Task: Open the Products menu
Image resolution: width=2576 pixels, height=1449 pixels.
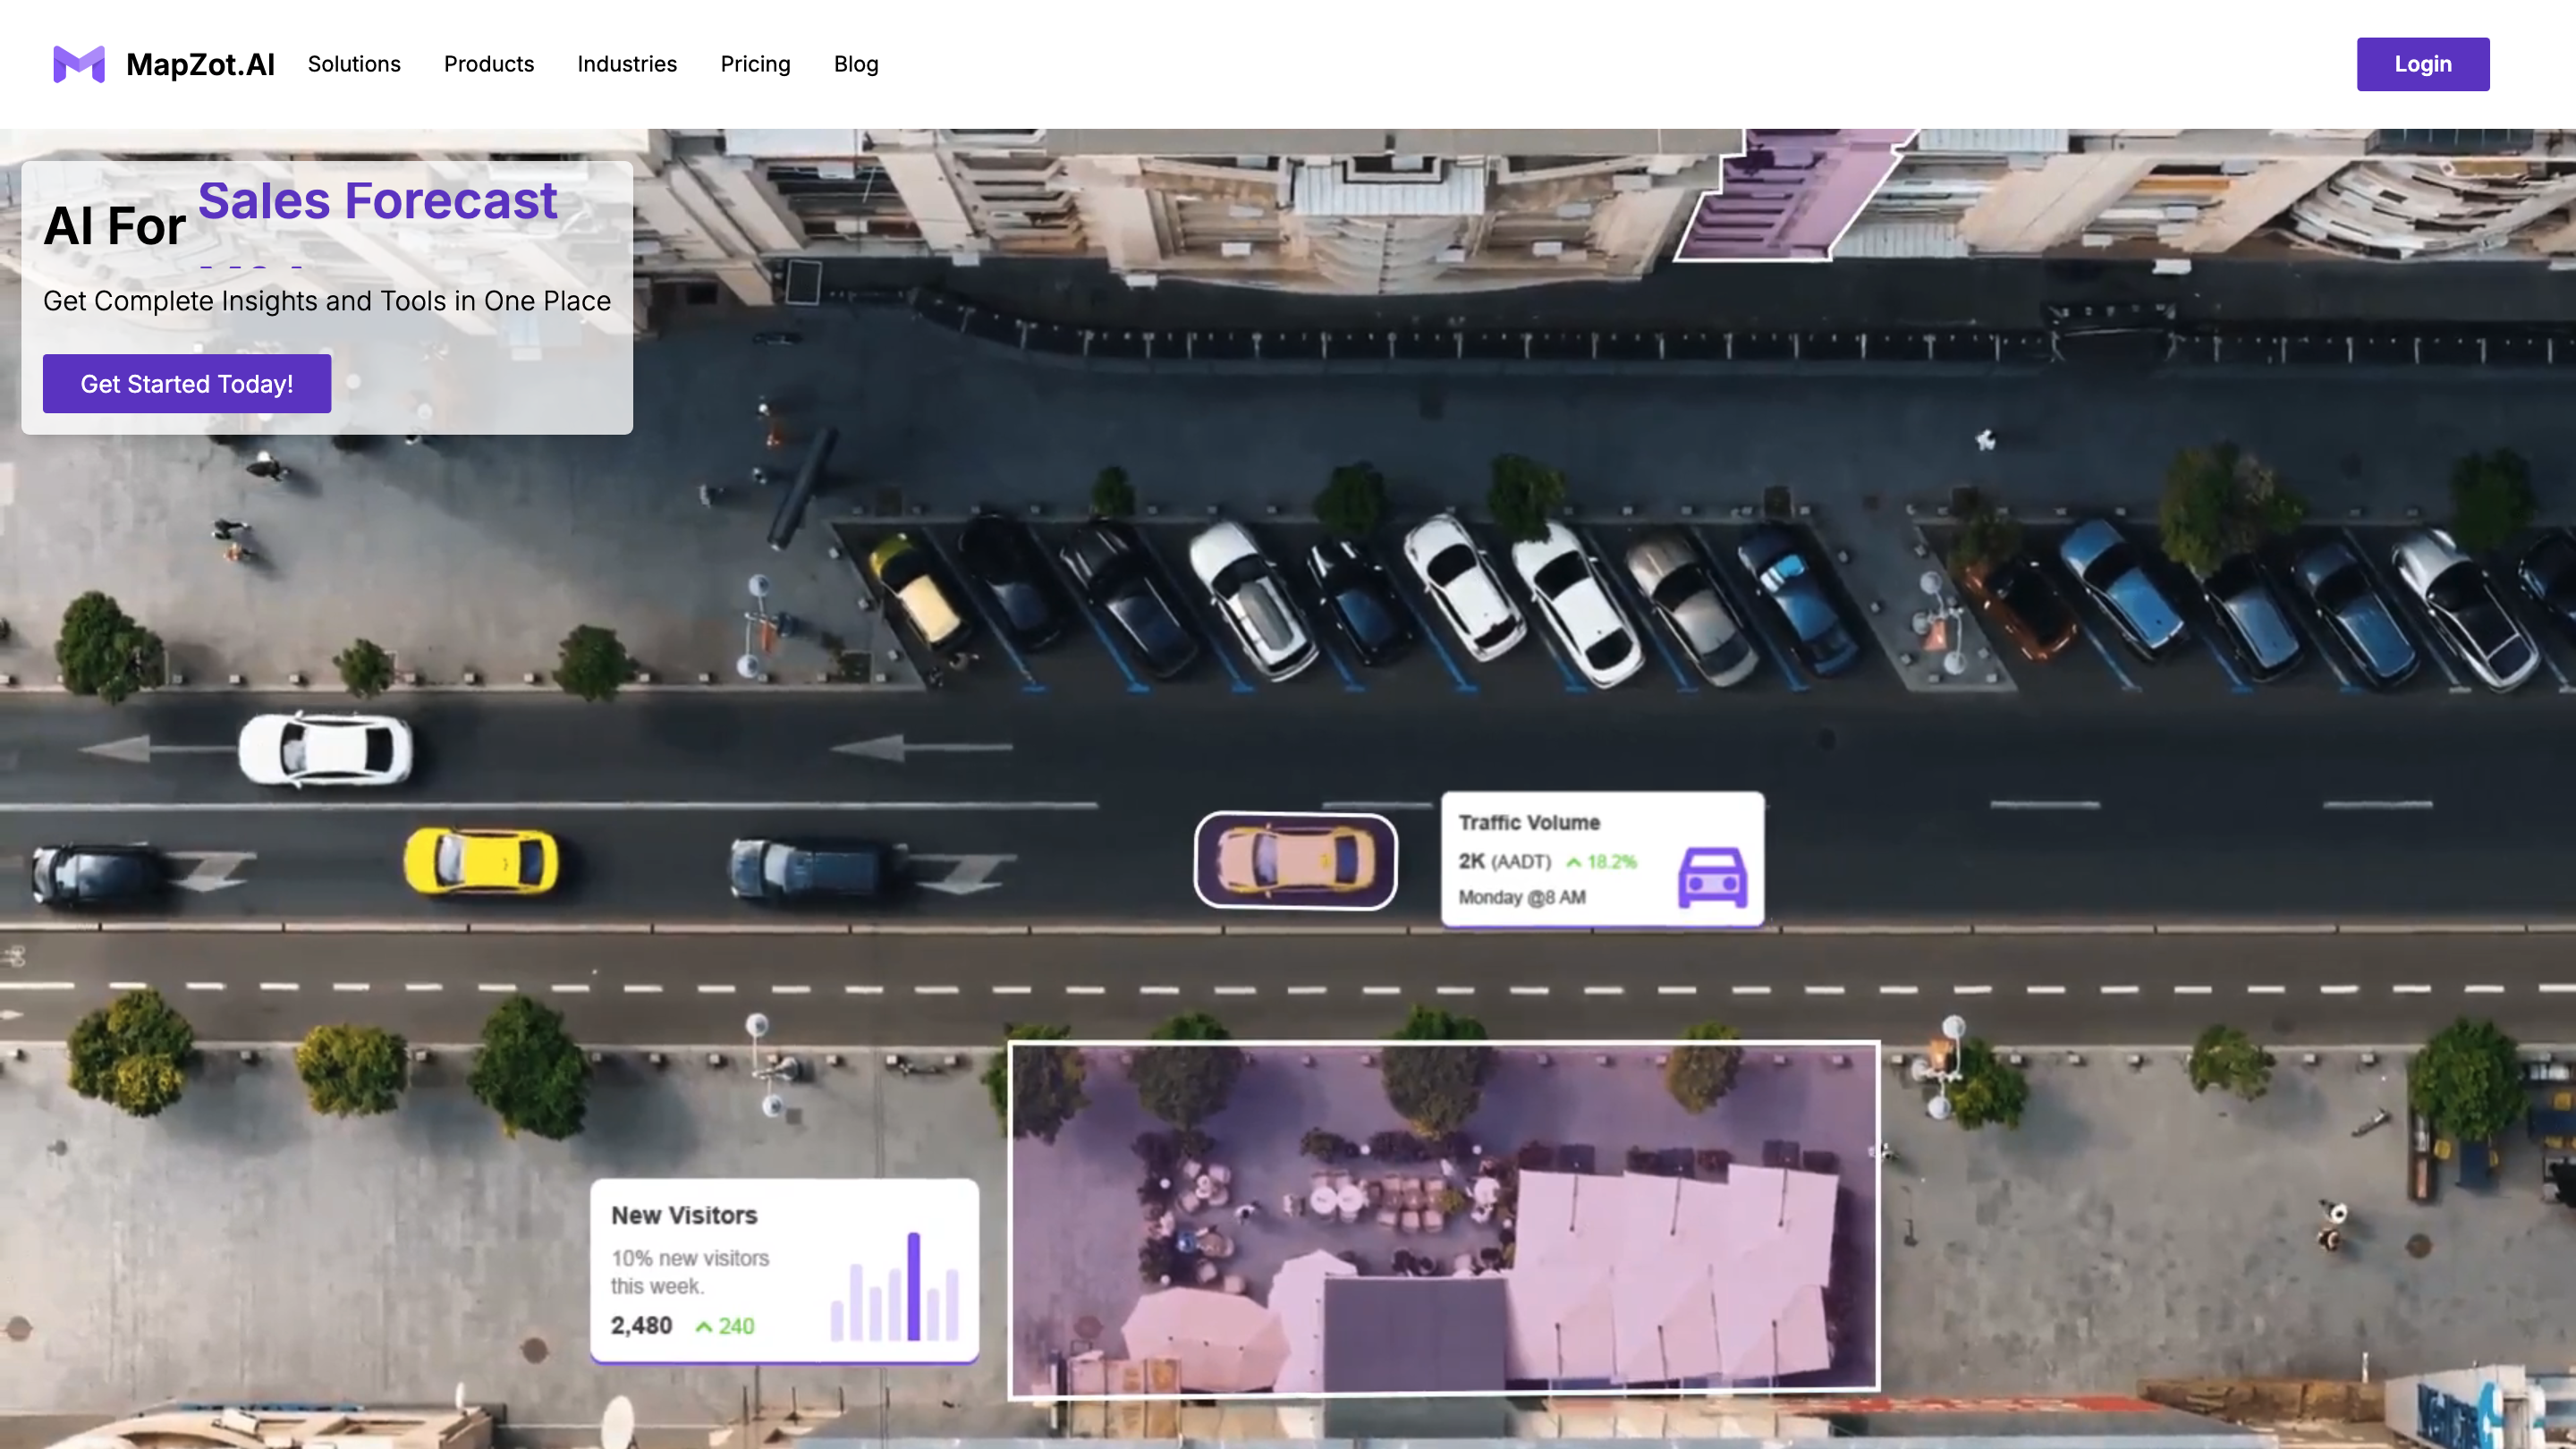Action: (489, 64)
